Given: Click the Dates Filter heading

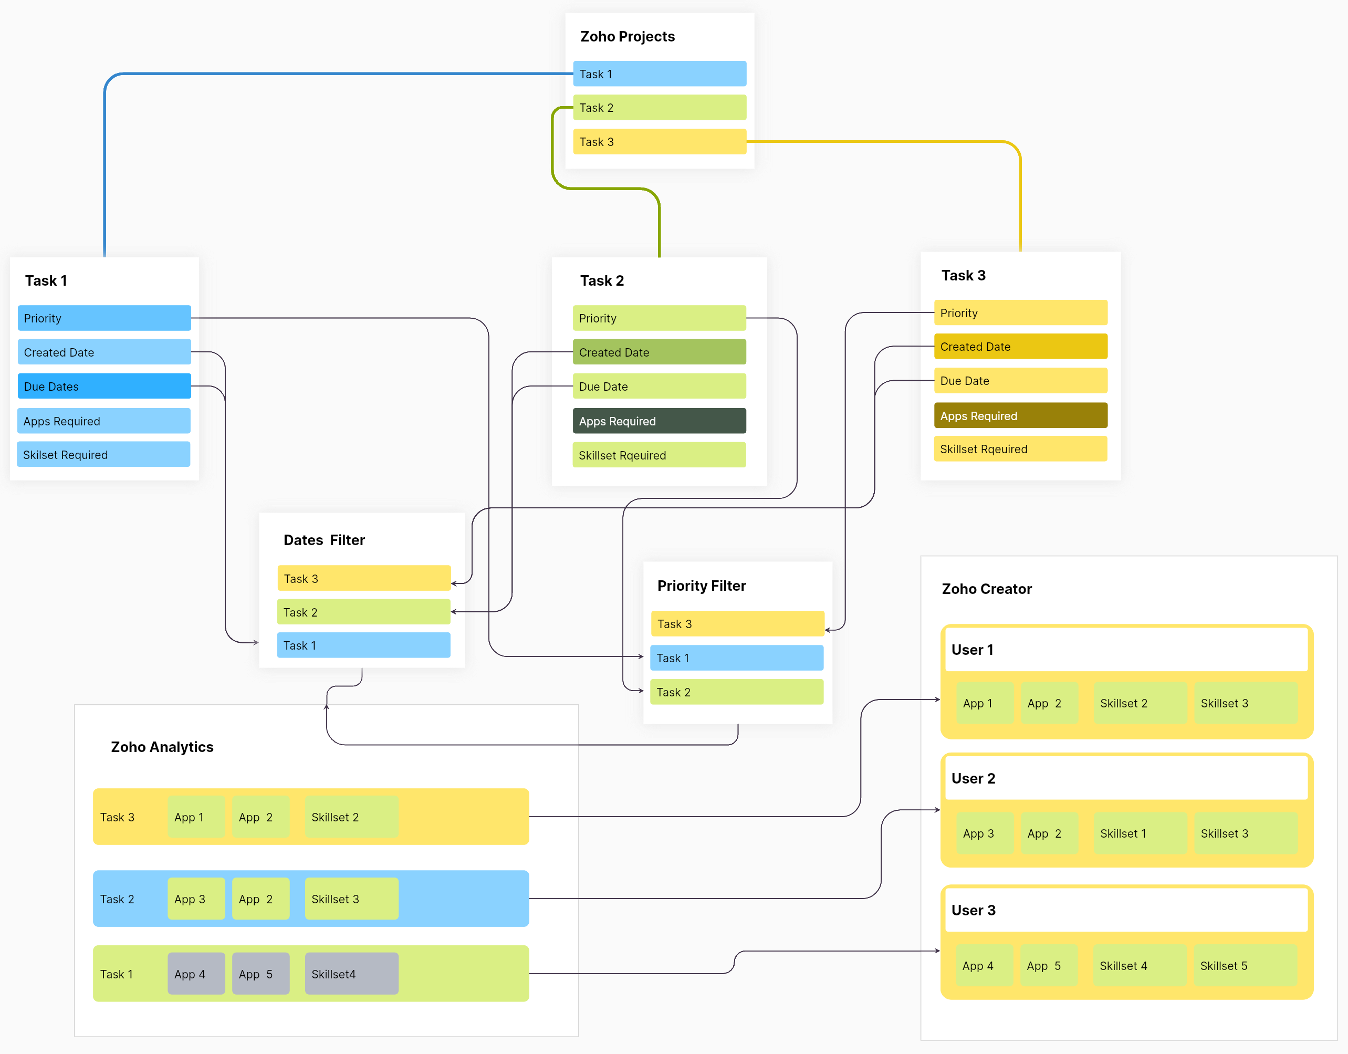Looking at the screenshot, I should tap(323, 540).
